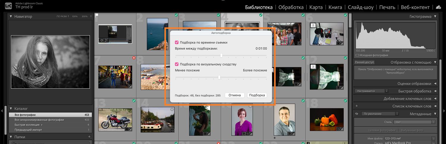Open the Веб-контент module
446x144 pixels.
point(415,7)
